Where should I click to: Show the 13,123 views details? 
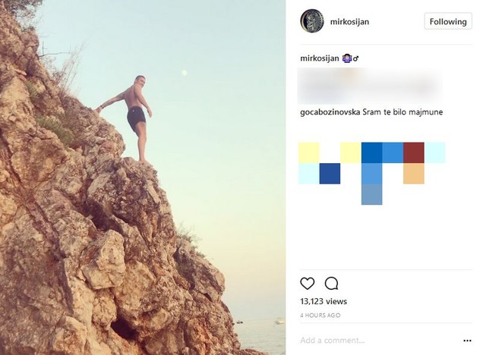(323, 302)
